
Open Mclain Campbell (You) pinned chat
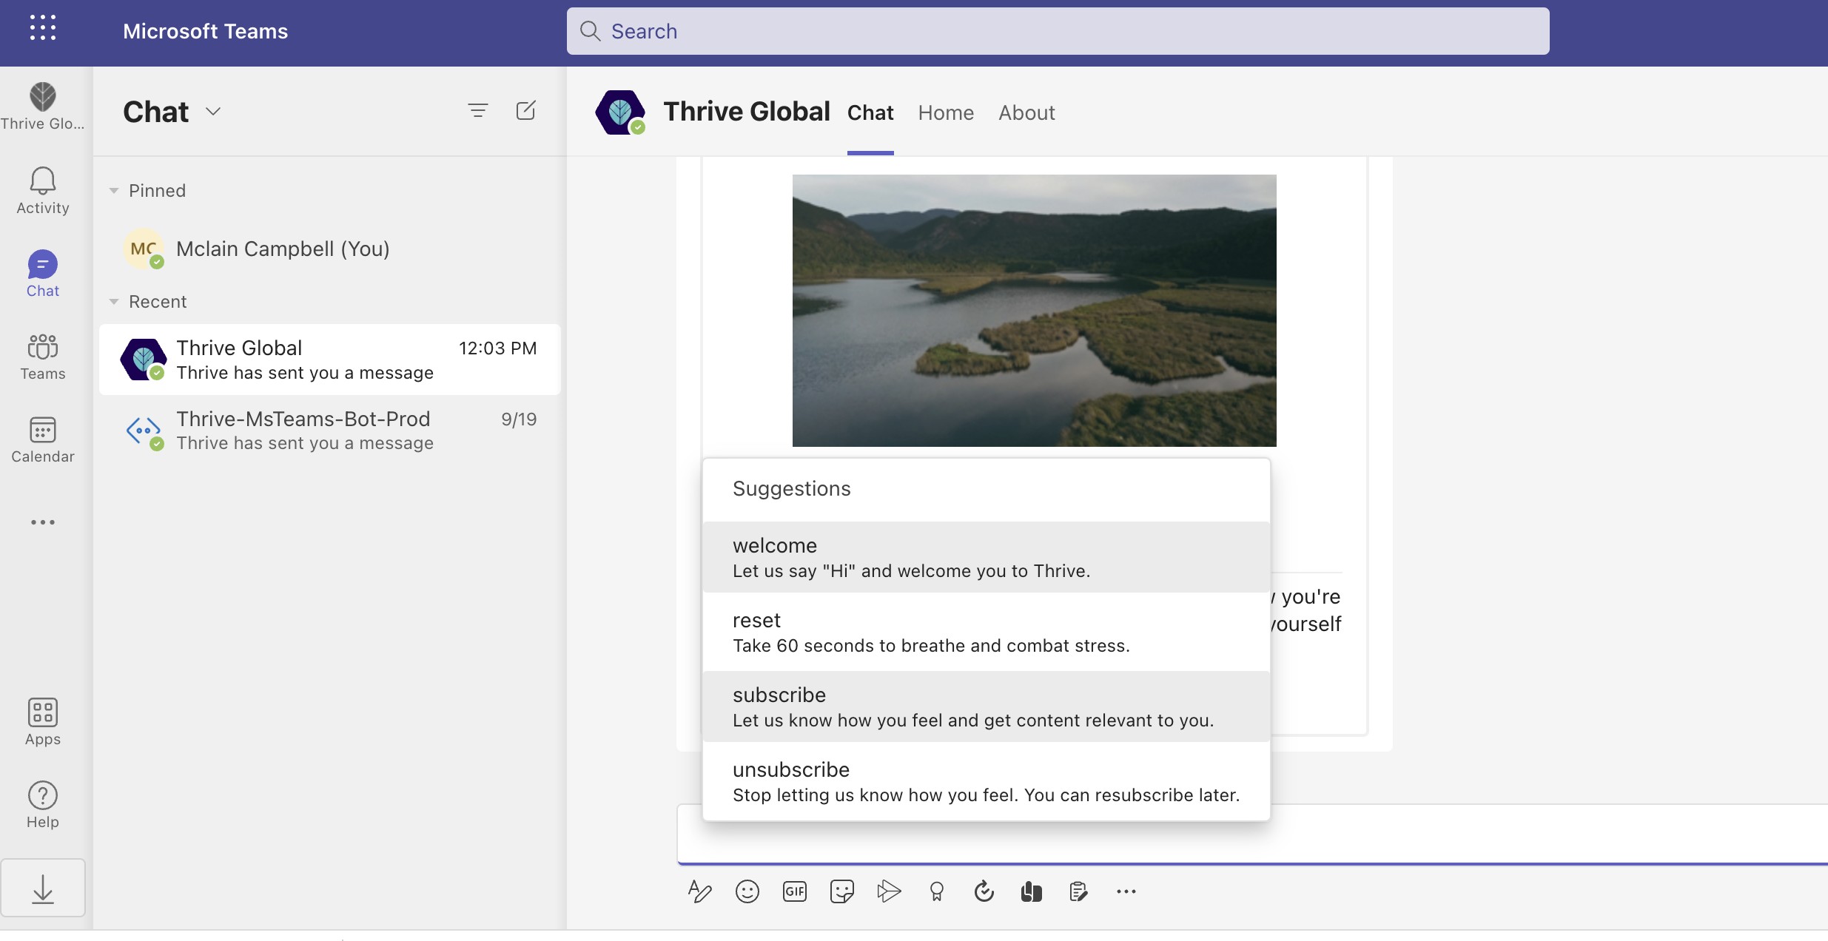329,249
